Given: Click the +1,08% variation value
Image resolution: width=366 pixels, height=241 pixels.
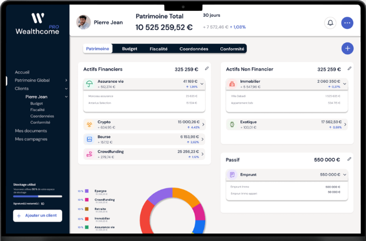Looking at the screenshot, I should coord(238,27).
